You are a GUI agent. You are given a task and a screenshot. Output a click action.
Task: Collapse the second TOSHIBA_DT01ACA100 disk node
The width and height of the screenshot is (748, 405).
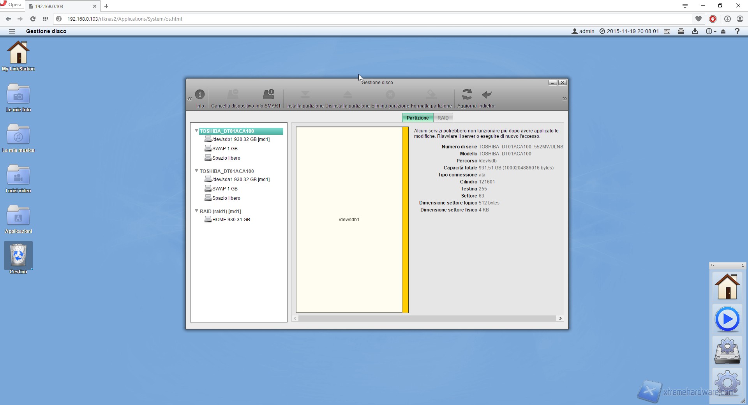[196, 171]
